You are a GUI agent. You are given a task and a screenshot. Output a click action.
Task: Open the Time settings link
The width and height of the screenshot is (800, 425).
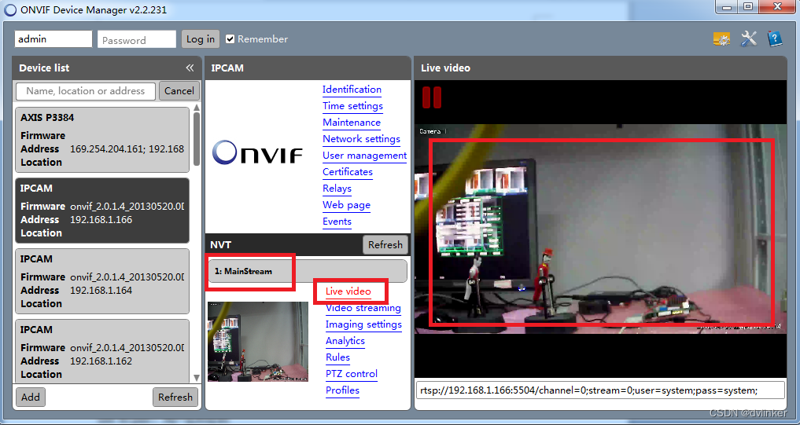coord(352,106)
